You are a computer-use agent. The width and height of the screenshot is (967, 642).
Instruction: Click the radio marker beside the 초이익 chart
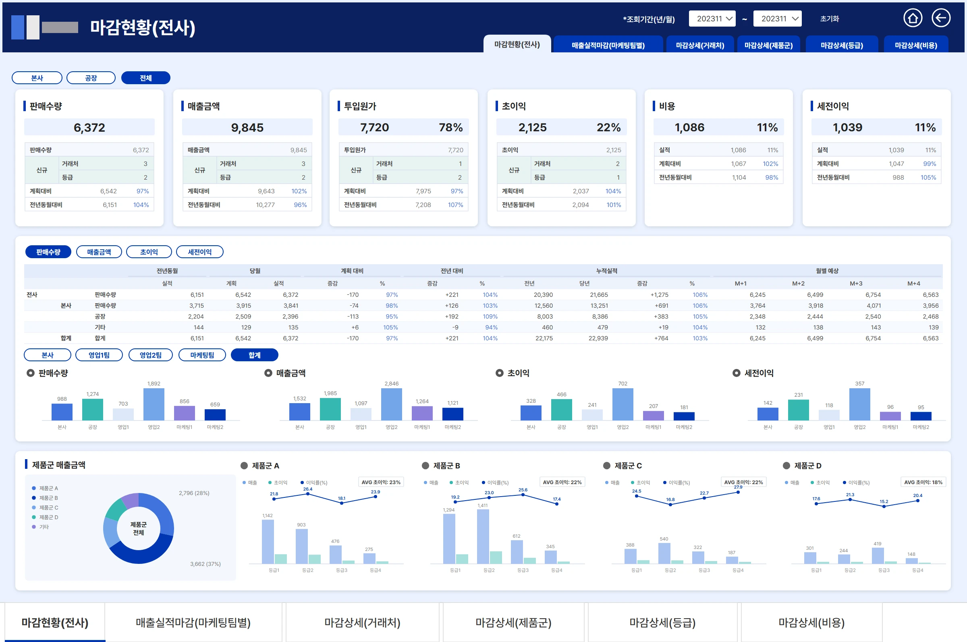(x=499, y=373)
